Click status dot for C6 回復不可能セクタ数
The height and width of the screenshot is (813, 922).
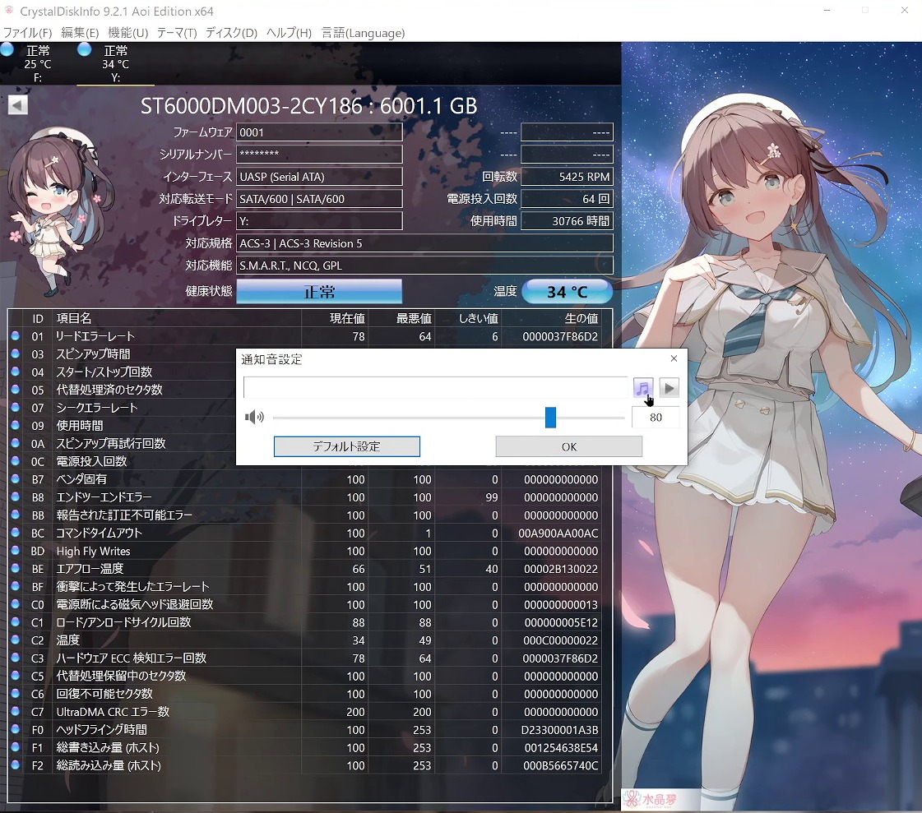coord(16,693)
